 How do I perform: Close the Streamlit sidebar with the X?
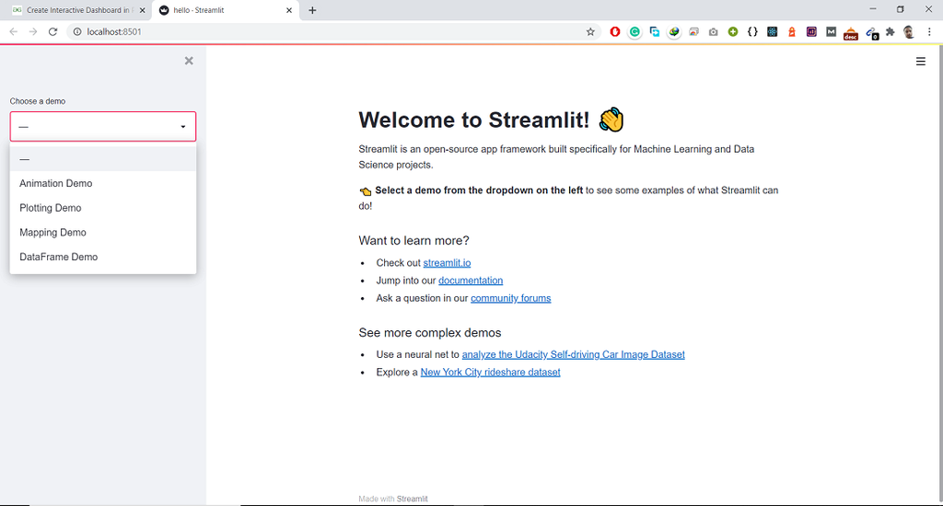pyautogui.click(x=189, y=61)
